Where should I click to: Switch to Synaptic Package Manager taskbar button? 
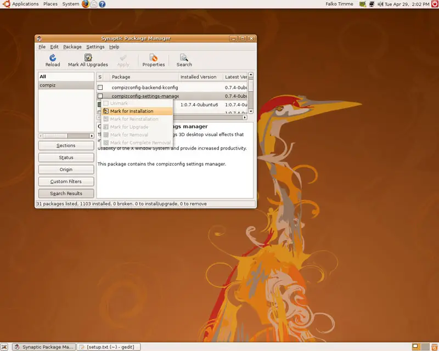[x=44, y=347]
